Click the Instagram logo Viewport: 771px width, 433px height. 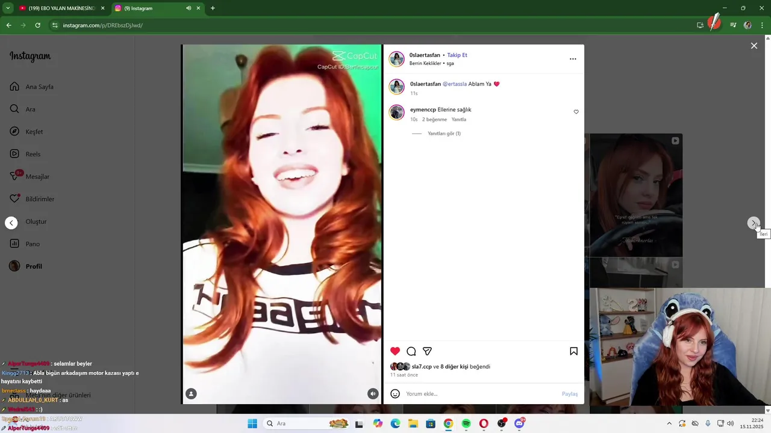pyautogui.click(x=30, y=57)
